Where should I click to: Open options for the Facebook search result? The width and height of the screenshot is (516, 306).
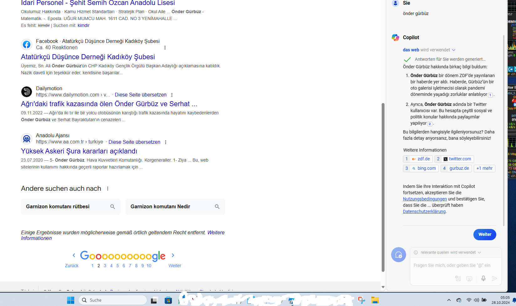click(x=165, y=48)
